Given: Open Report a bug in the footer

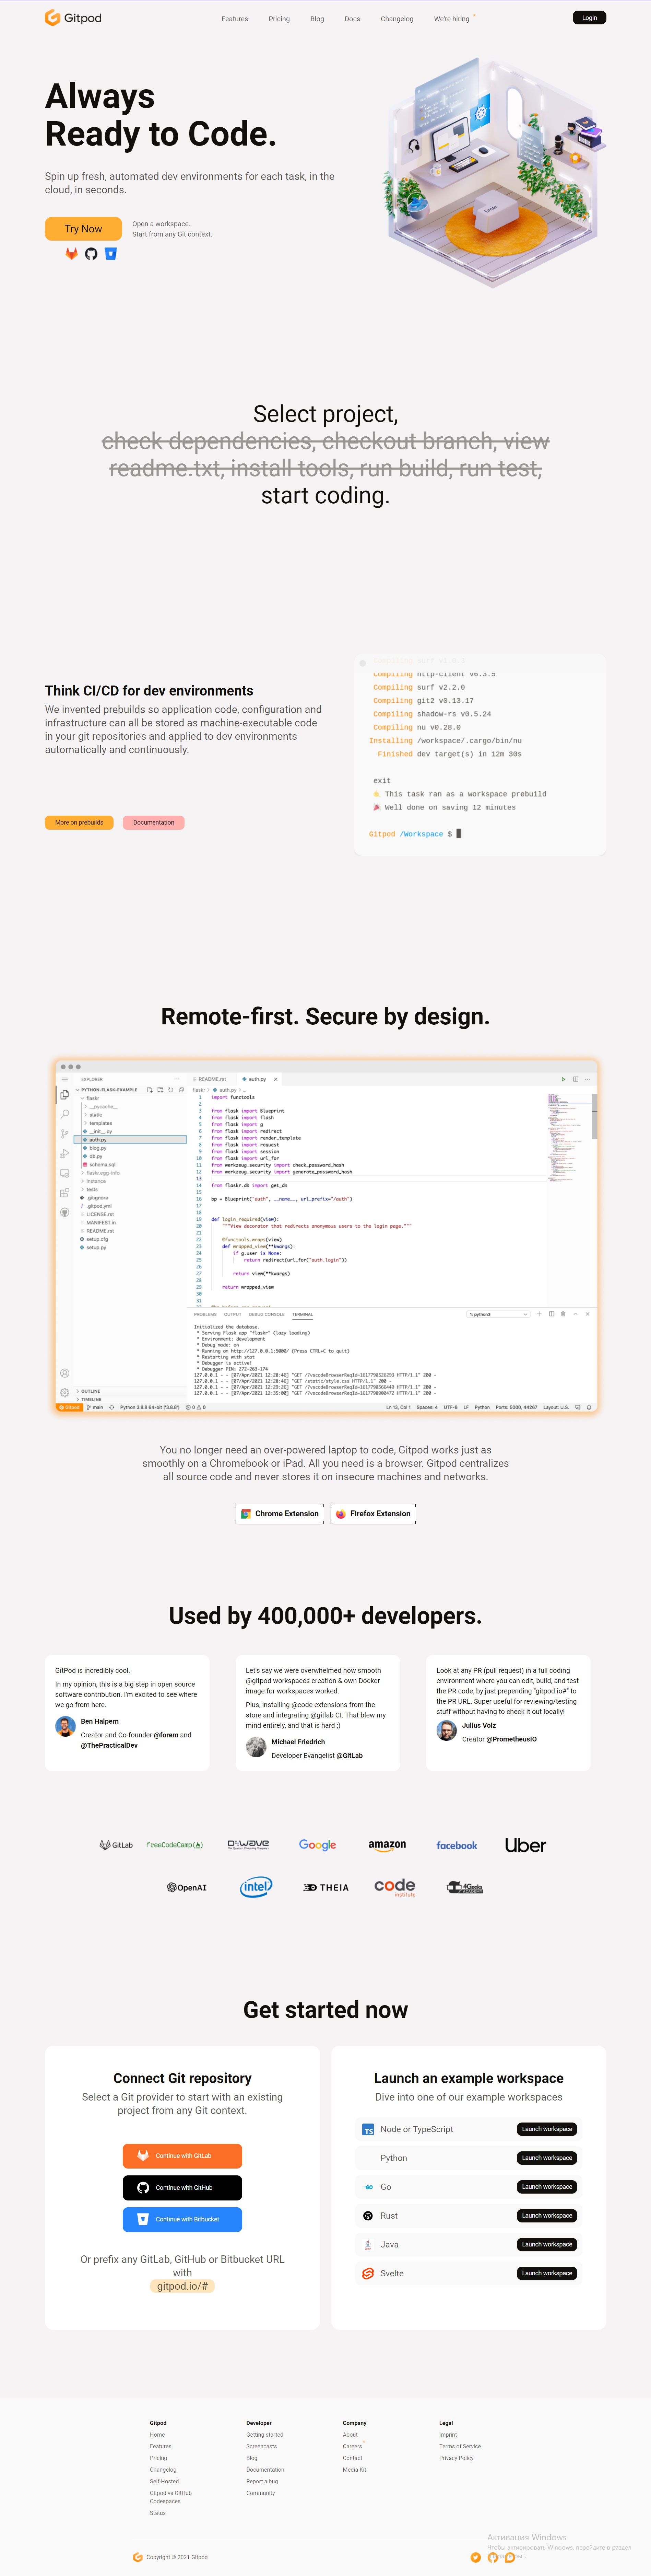Looking at the screenshot, I should tap(262, 2481).
